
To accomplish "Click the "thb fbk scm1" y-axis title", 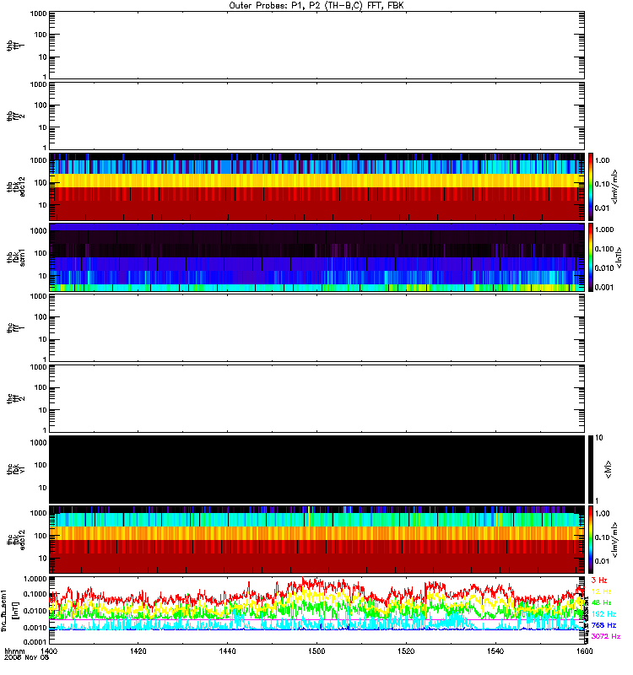I will [16, 257].
